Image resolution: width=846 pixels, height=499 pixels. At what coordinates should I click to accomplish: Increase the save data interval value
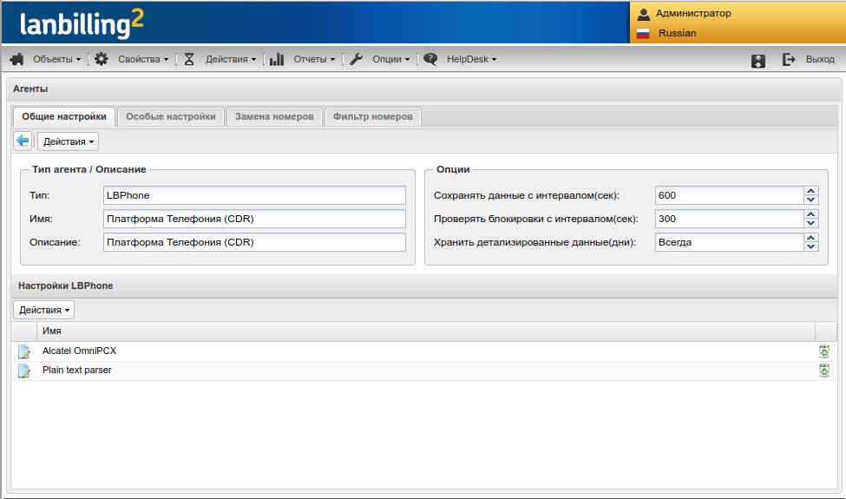pyautogui.click(x=811, y=191)
